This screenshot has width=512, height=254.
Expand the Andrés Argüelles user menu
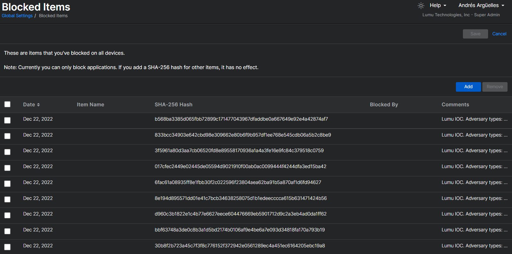click(481, 5)
